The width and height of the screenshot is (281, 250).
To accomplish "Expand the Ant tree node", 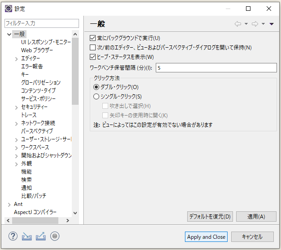I will pos(9,205).
